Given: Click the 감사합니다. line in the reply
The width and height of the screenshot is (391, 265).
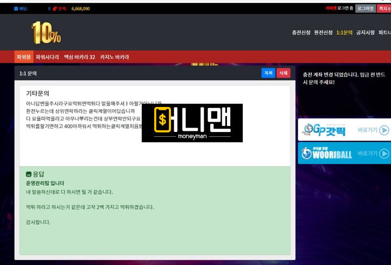Looking at the screenshot, I should point(38,222).
